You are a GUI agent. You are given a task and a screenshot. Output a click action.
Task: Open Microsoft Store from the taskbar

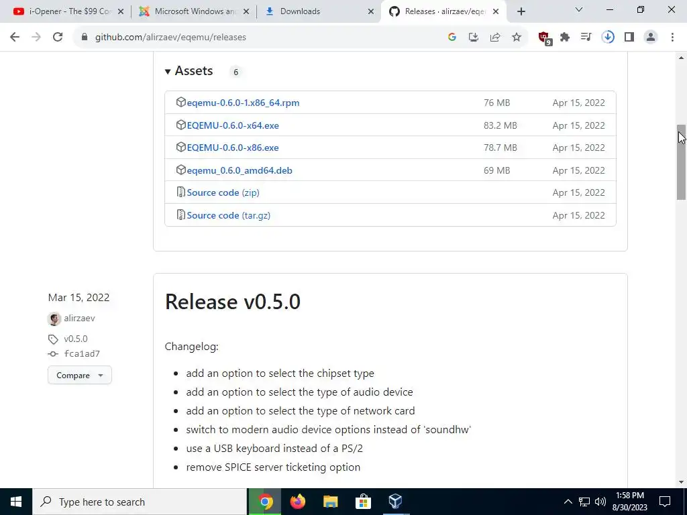click(363, 502)
